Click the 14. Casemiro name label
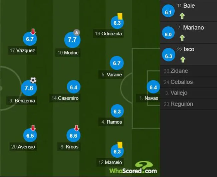Viewport: 217px width, 177px height. 65,98
